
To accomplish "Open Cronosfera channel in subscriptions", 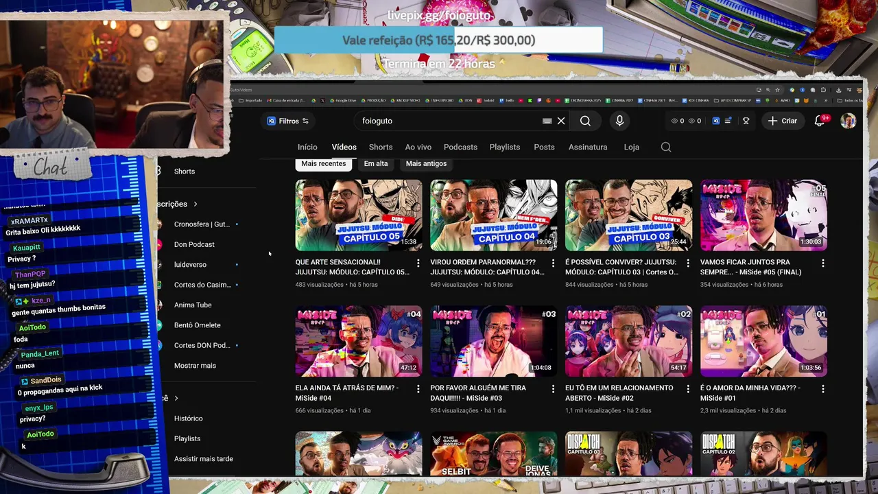I will [x=202, y=224].
